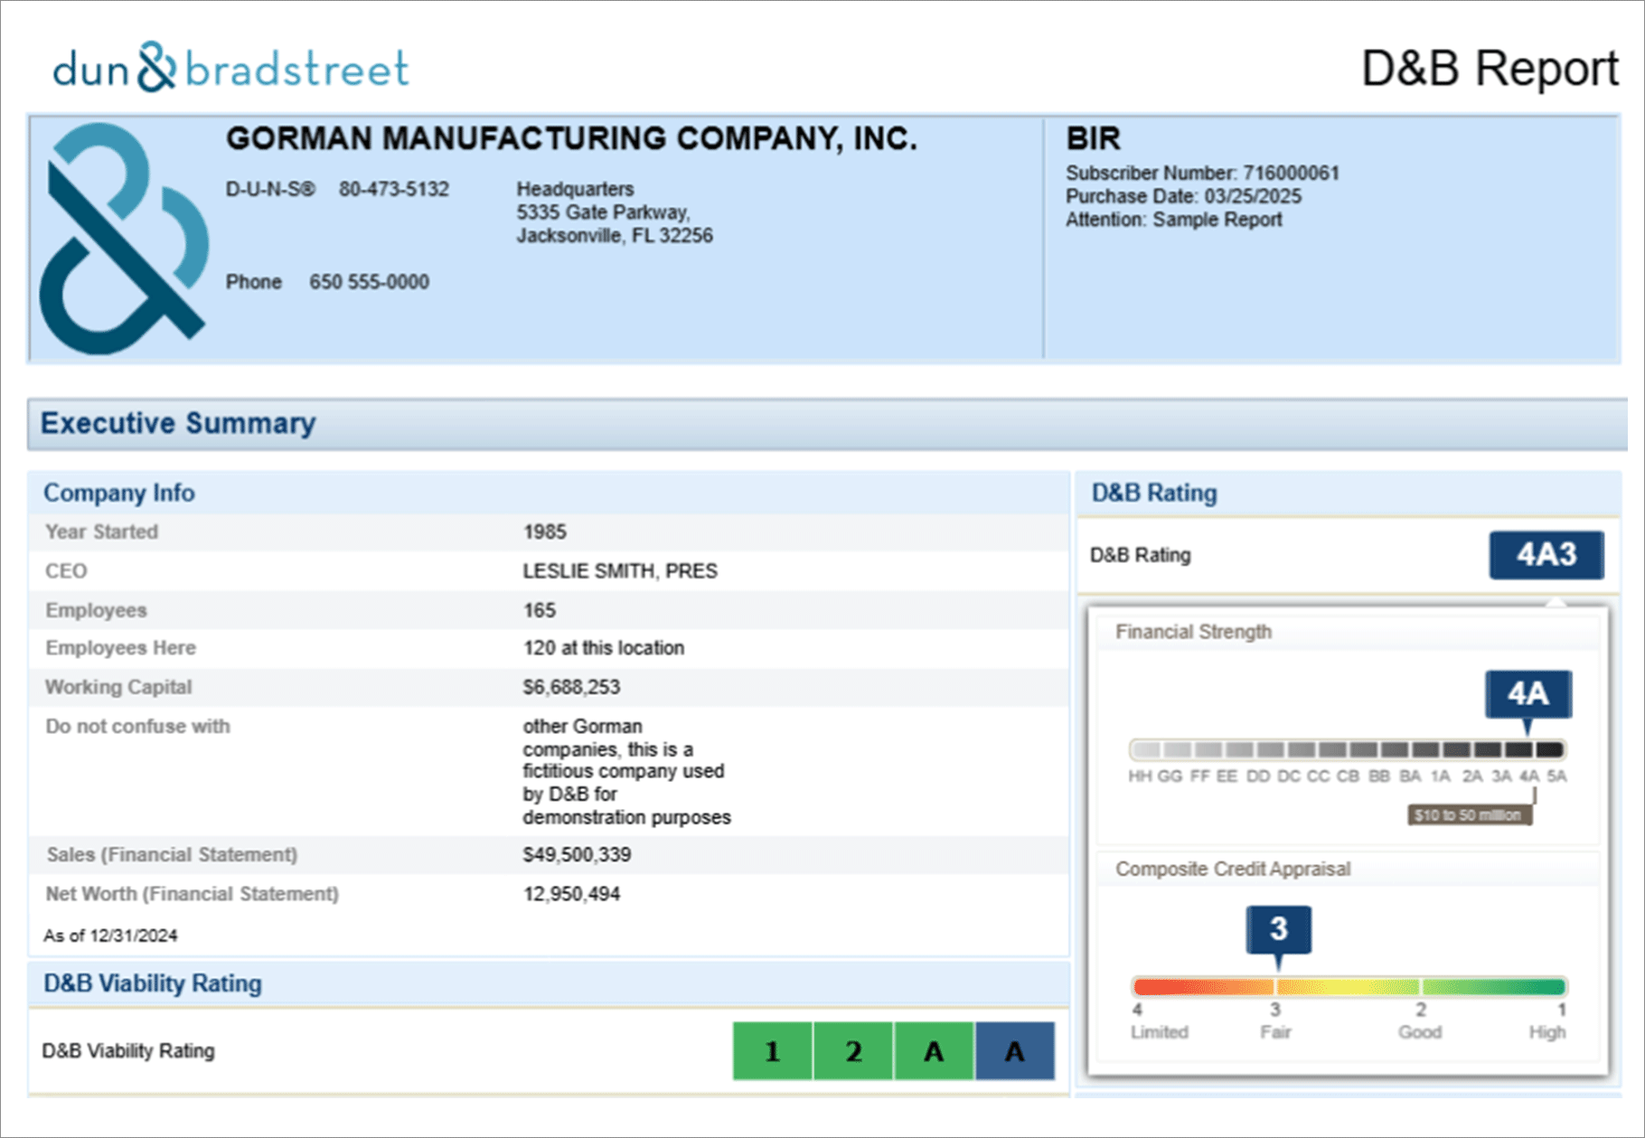Click the large ampersand logo in company header
The image size is (1645, 1138).
(x=124, y=239)
